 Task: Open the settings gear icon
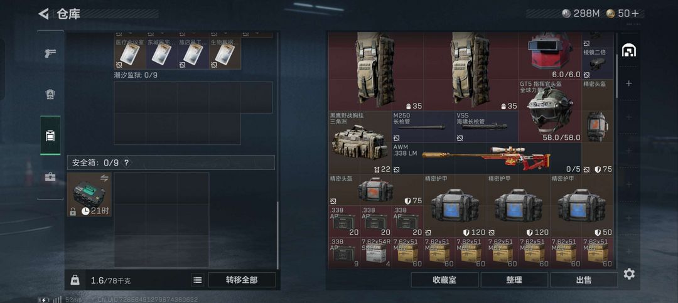click(629, 274)
